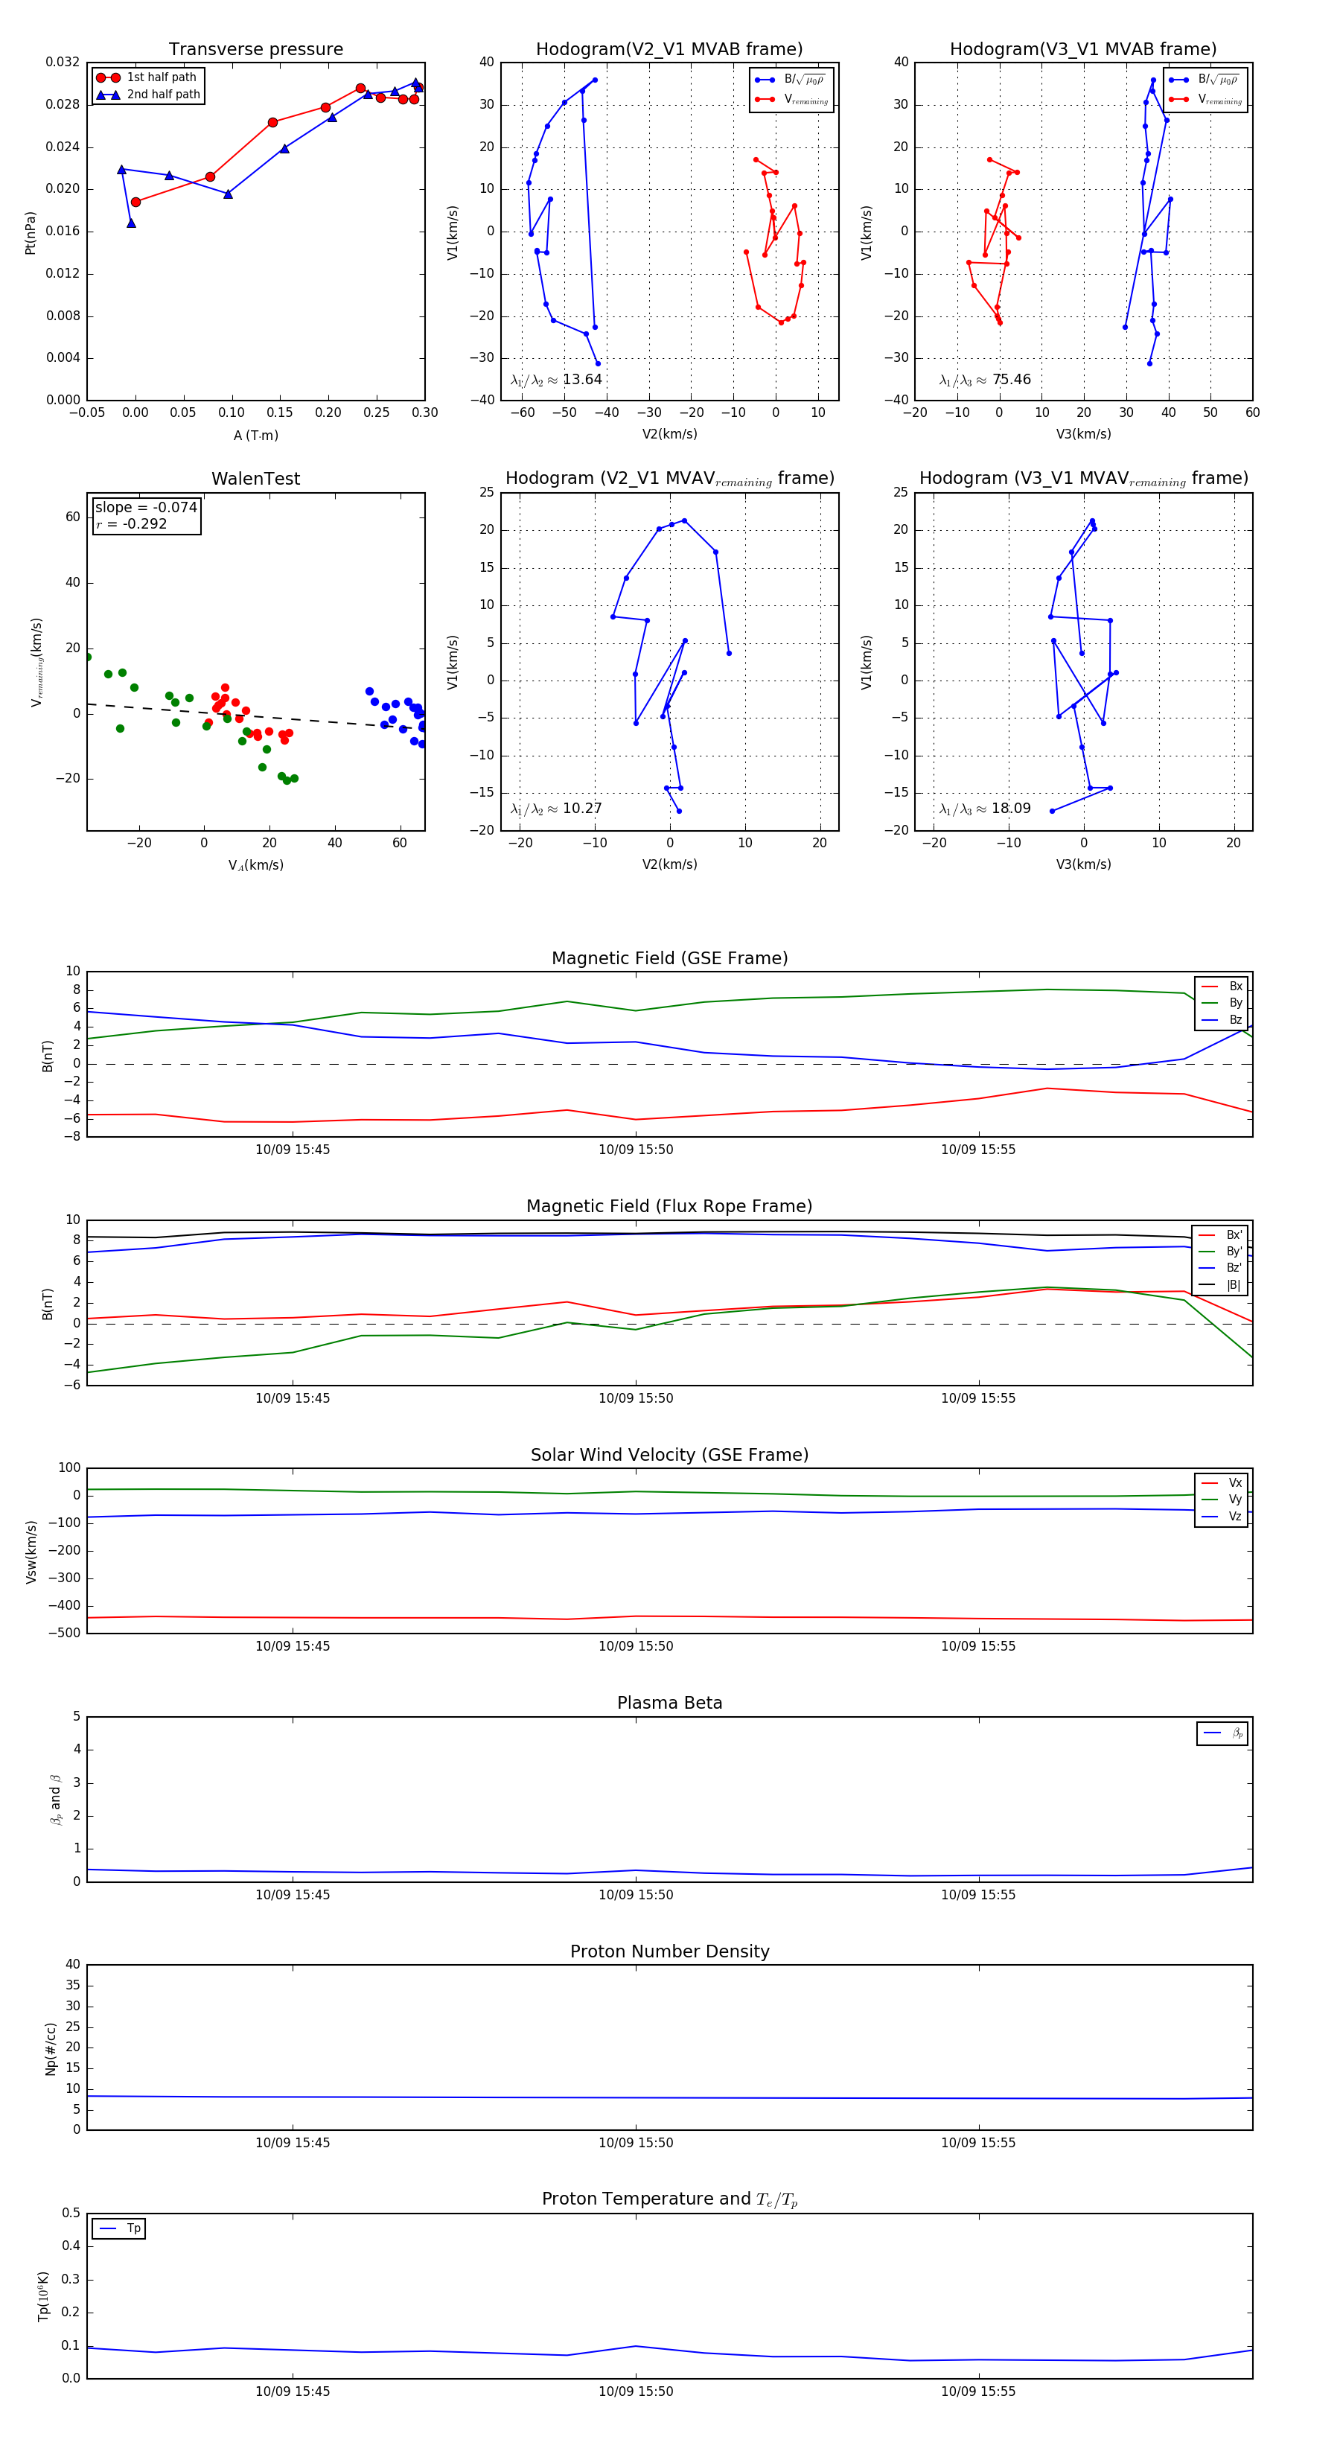Click the λ1/λ2 ≈ 13.64 annotation
Image resolution: width=1340 pixels, height=2457 pixels.
(557, 380)
